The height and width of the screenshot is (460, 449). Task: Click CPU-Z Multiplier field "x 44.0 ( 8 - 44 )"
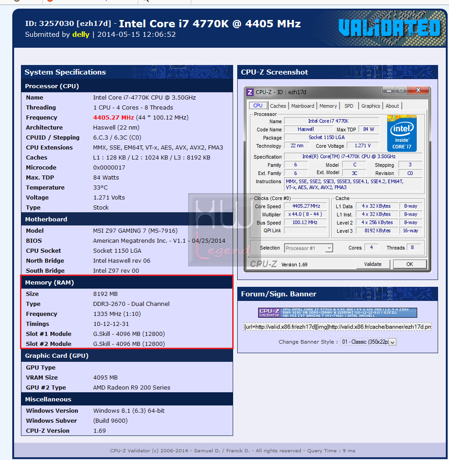pos(306,214)
